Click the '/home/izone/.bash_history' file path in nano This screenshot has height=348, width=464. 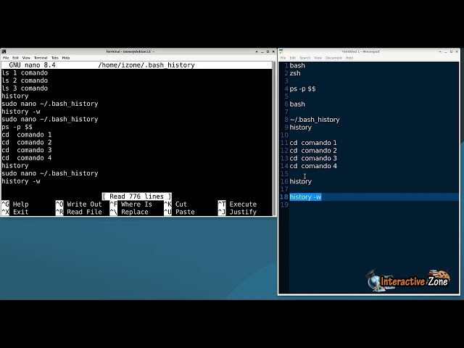(x=146, y=65)
